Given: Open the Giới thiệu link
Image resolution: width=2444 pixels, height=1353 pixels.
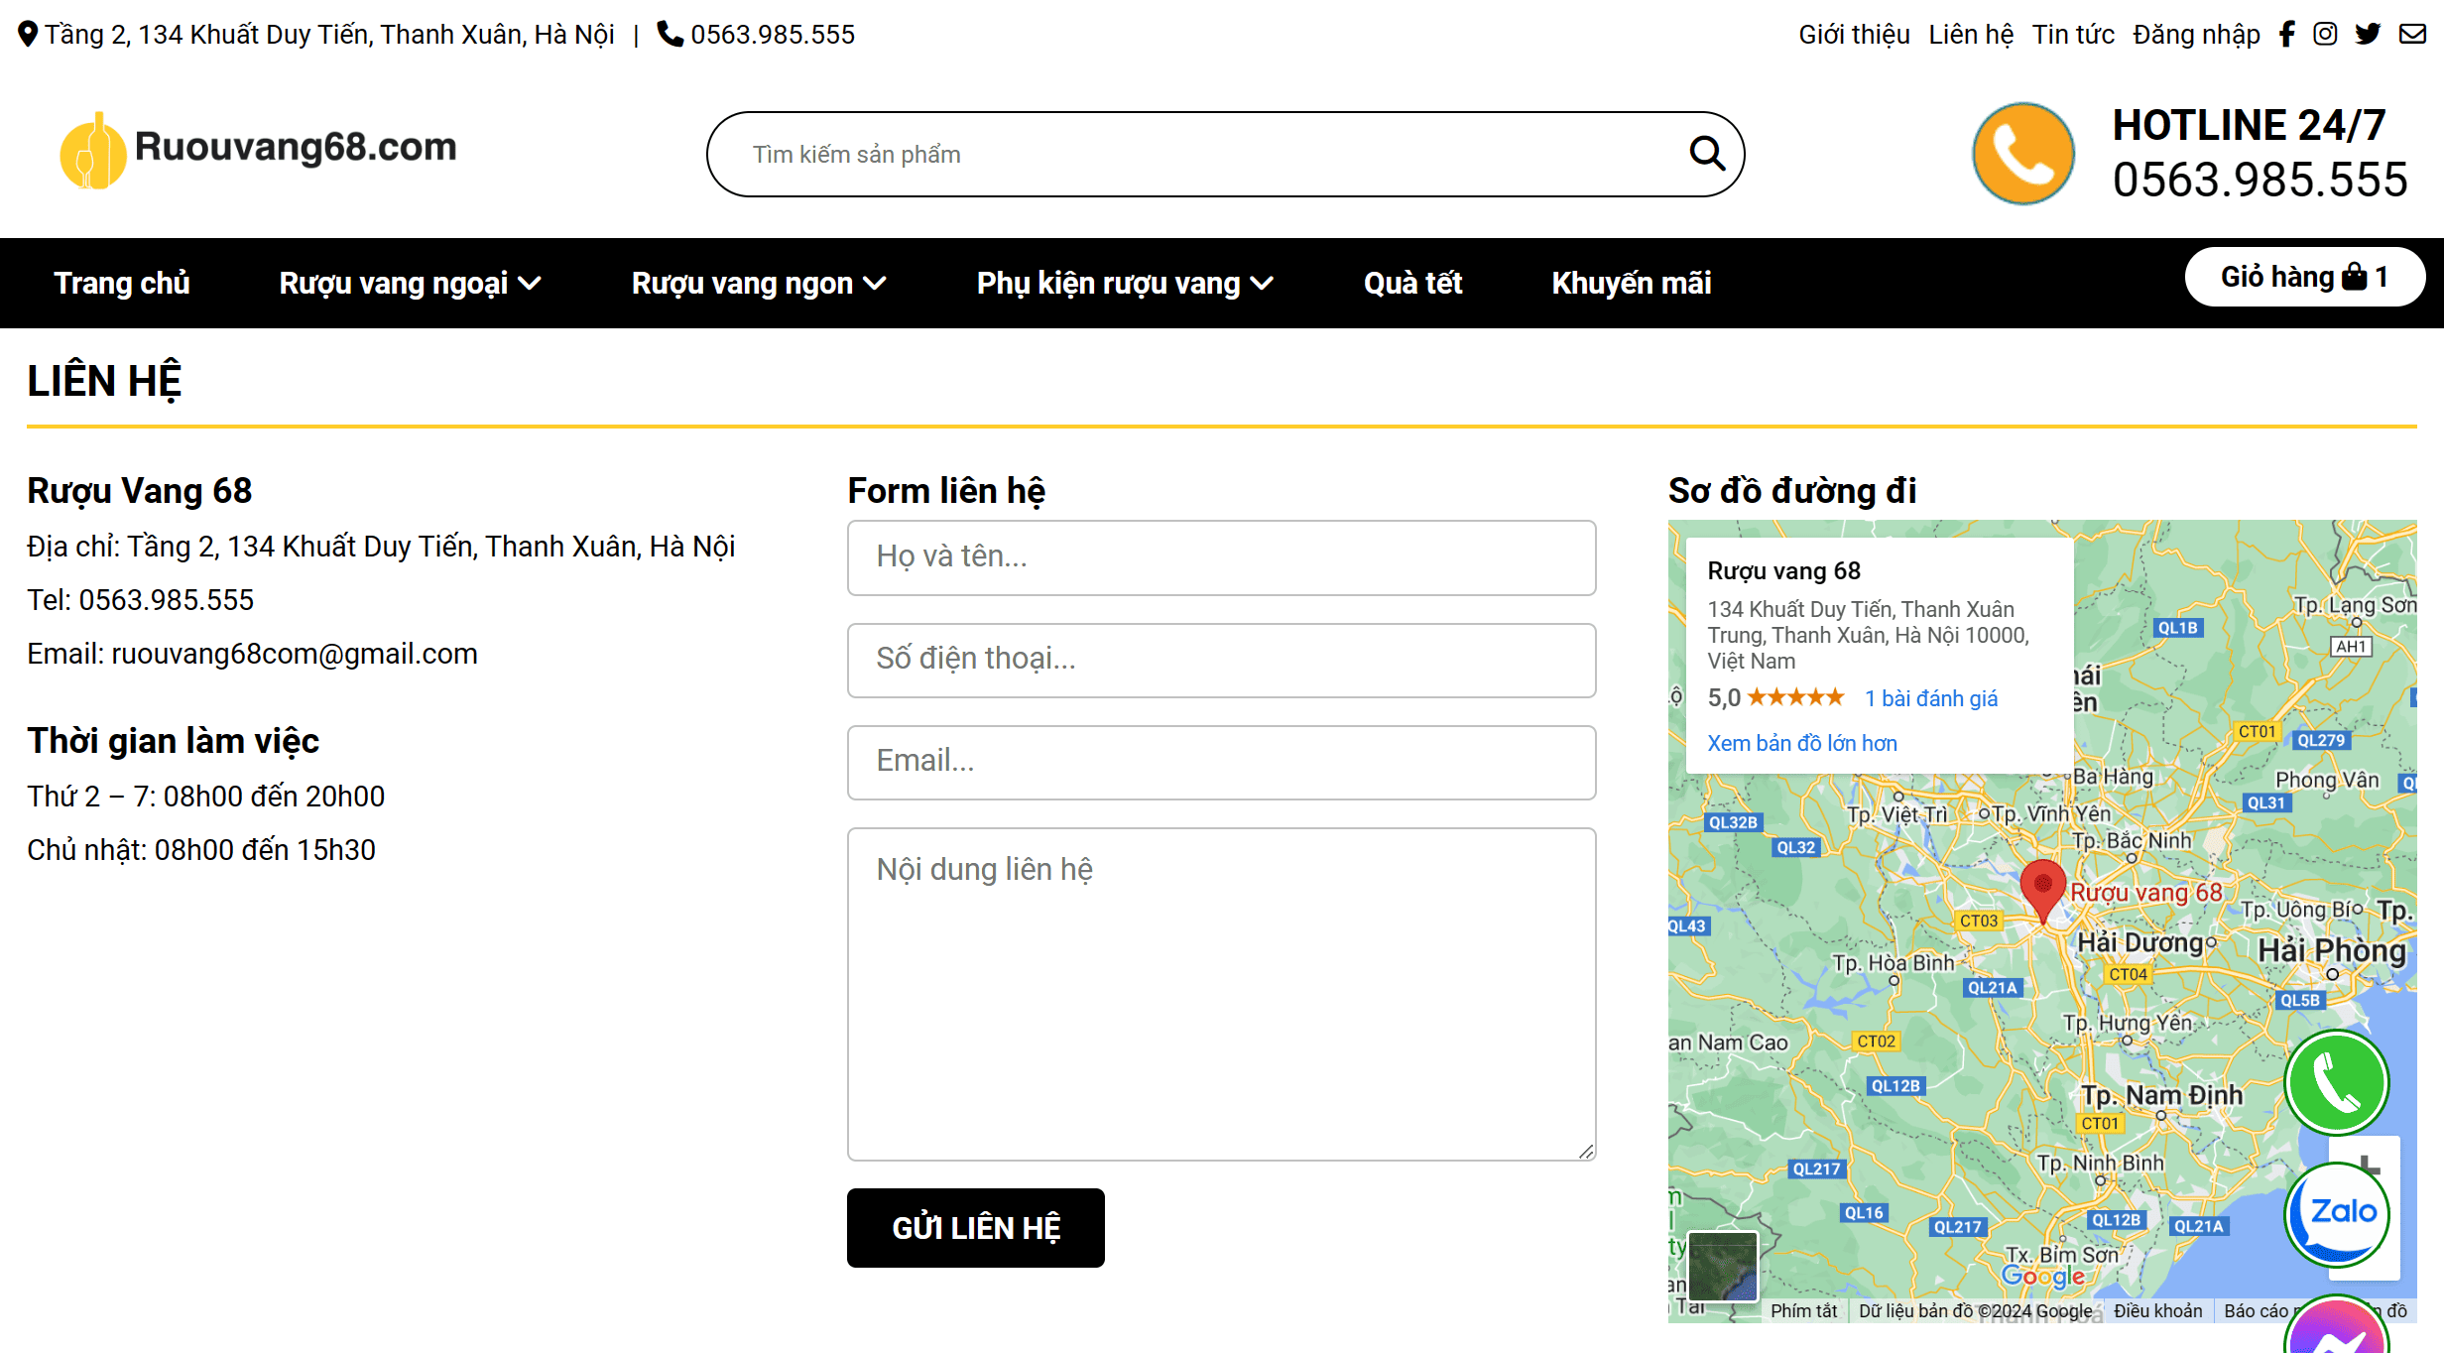Looking at the screenshot, I should [1854, 35].
